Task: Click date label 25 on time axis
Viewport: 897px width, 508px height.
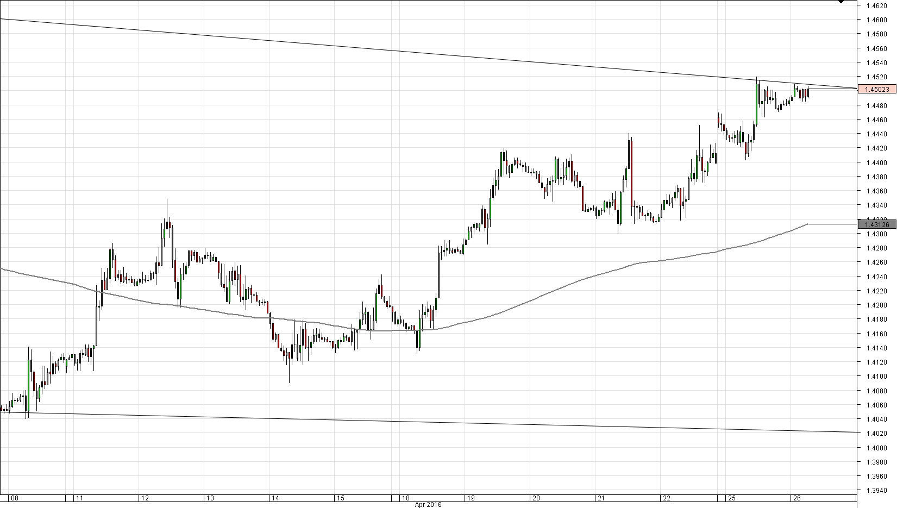Action: 732,498
